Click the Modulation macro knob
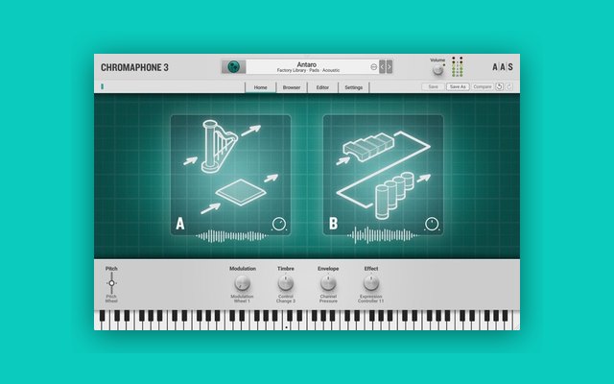614x384 pixels. (x=242, y=282)
